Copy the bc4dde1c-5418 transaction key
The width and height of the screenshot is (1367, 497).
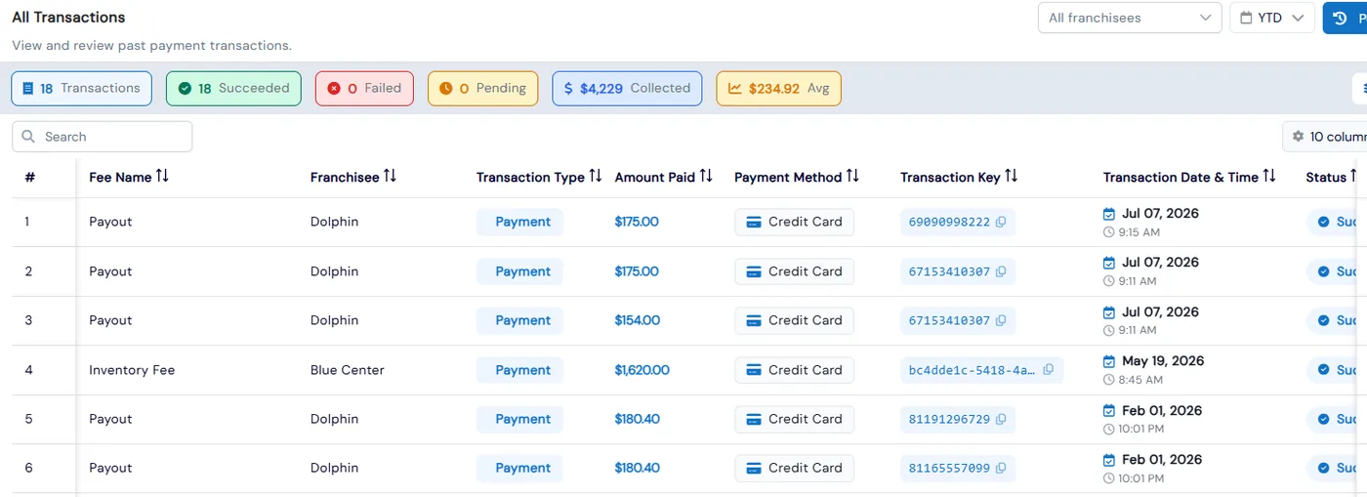click(x=1048, y=370)
